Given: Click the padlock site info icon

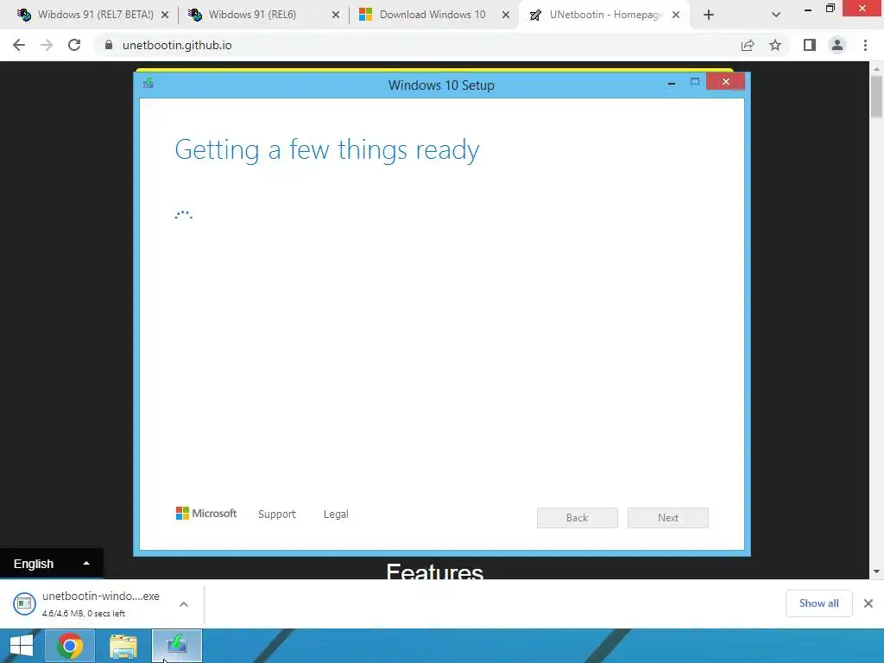Looking at the screenshot, I should tap(109, 45).
